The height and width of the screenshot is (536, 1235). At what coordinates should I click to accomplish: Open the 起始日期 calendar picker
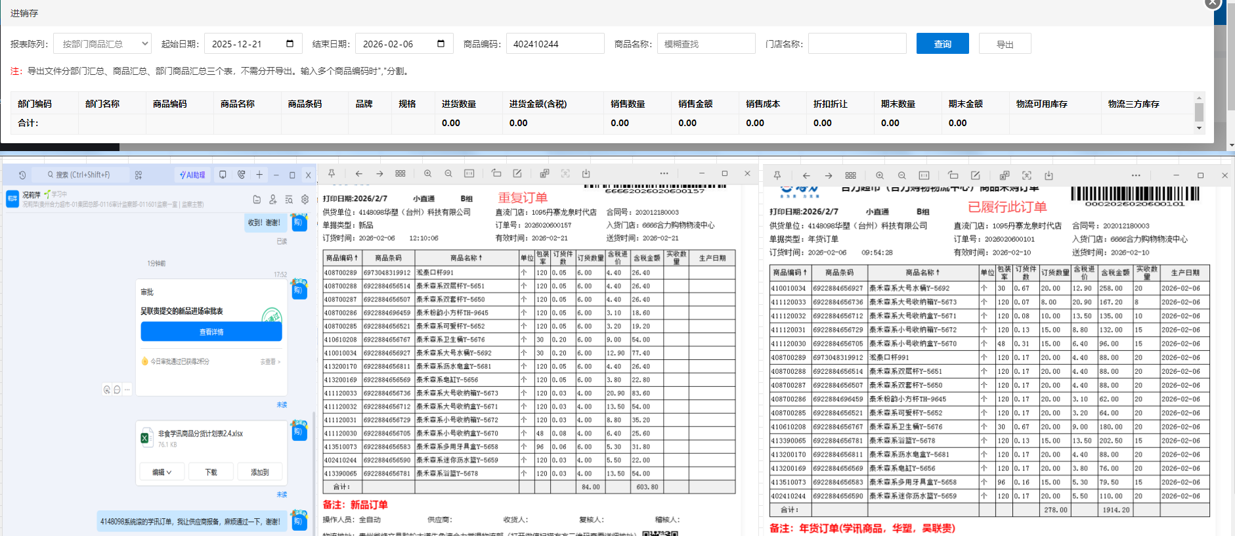point(290,44)
